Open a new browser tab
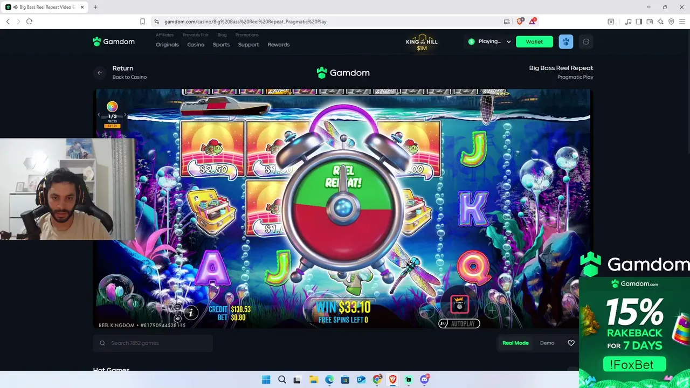The image size is (690, 388). [x=95, y=7]
